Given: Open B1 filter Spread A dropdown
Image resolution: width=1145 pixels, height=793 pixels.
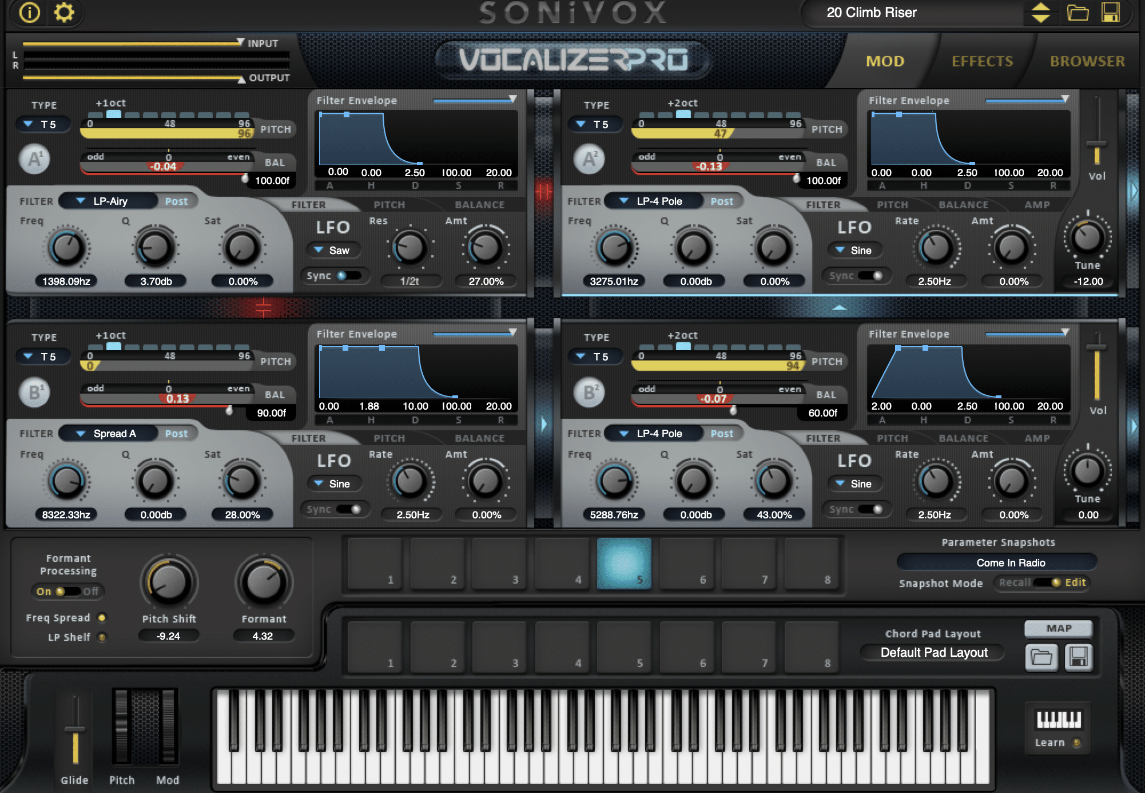Looking at the screenshot, I should pos(108,434).
